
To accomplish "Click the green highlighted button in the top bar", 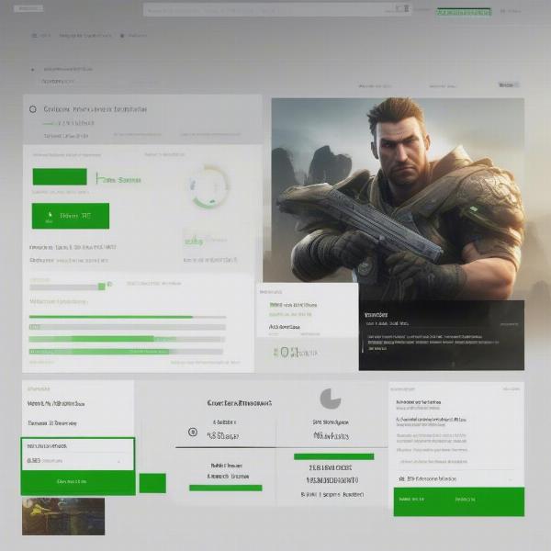I will tap(464, 12).
